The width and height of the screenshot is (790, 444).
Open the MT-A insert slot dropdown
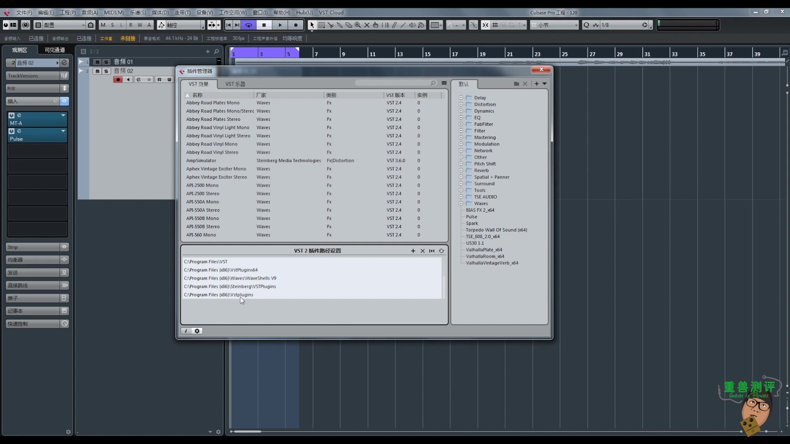63,116
